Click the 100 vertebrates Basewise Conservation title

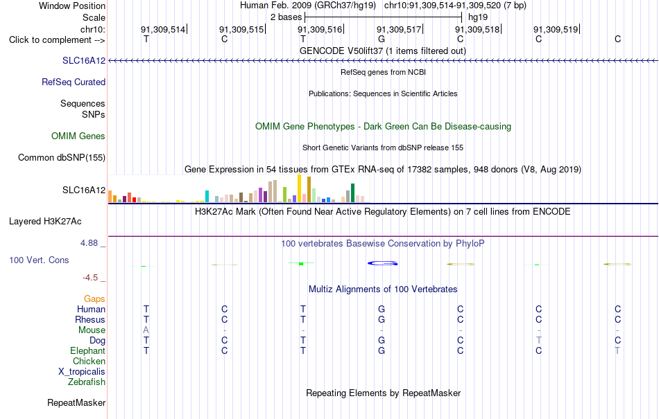tap(382, 243)
